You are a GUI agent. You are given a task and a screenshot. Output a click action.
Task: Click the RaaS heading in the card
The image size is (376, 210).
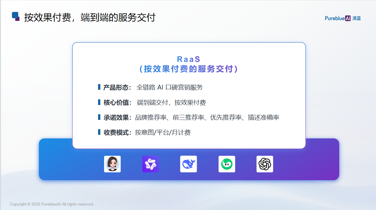(189, 59)
